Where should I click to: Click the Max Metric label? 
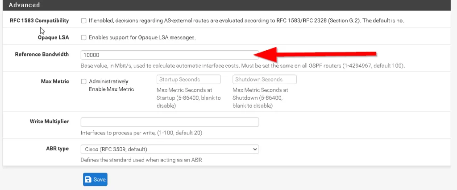pos(55,81)
